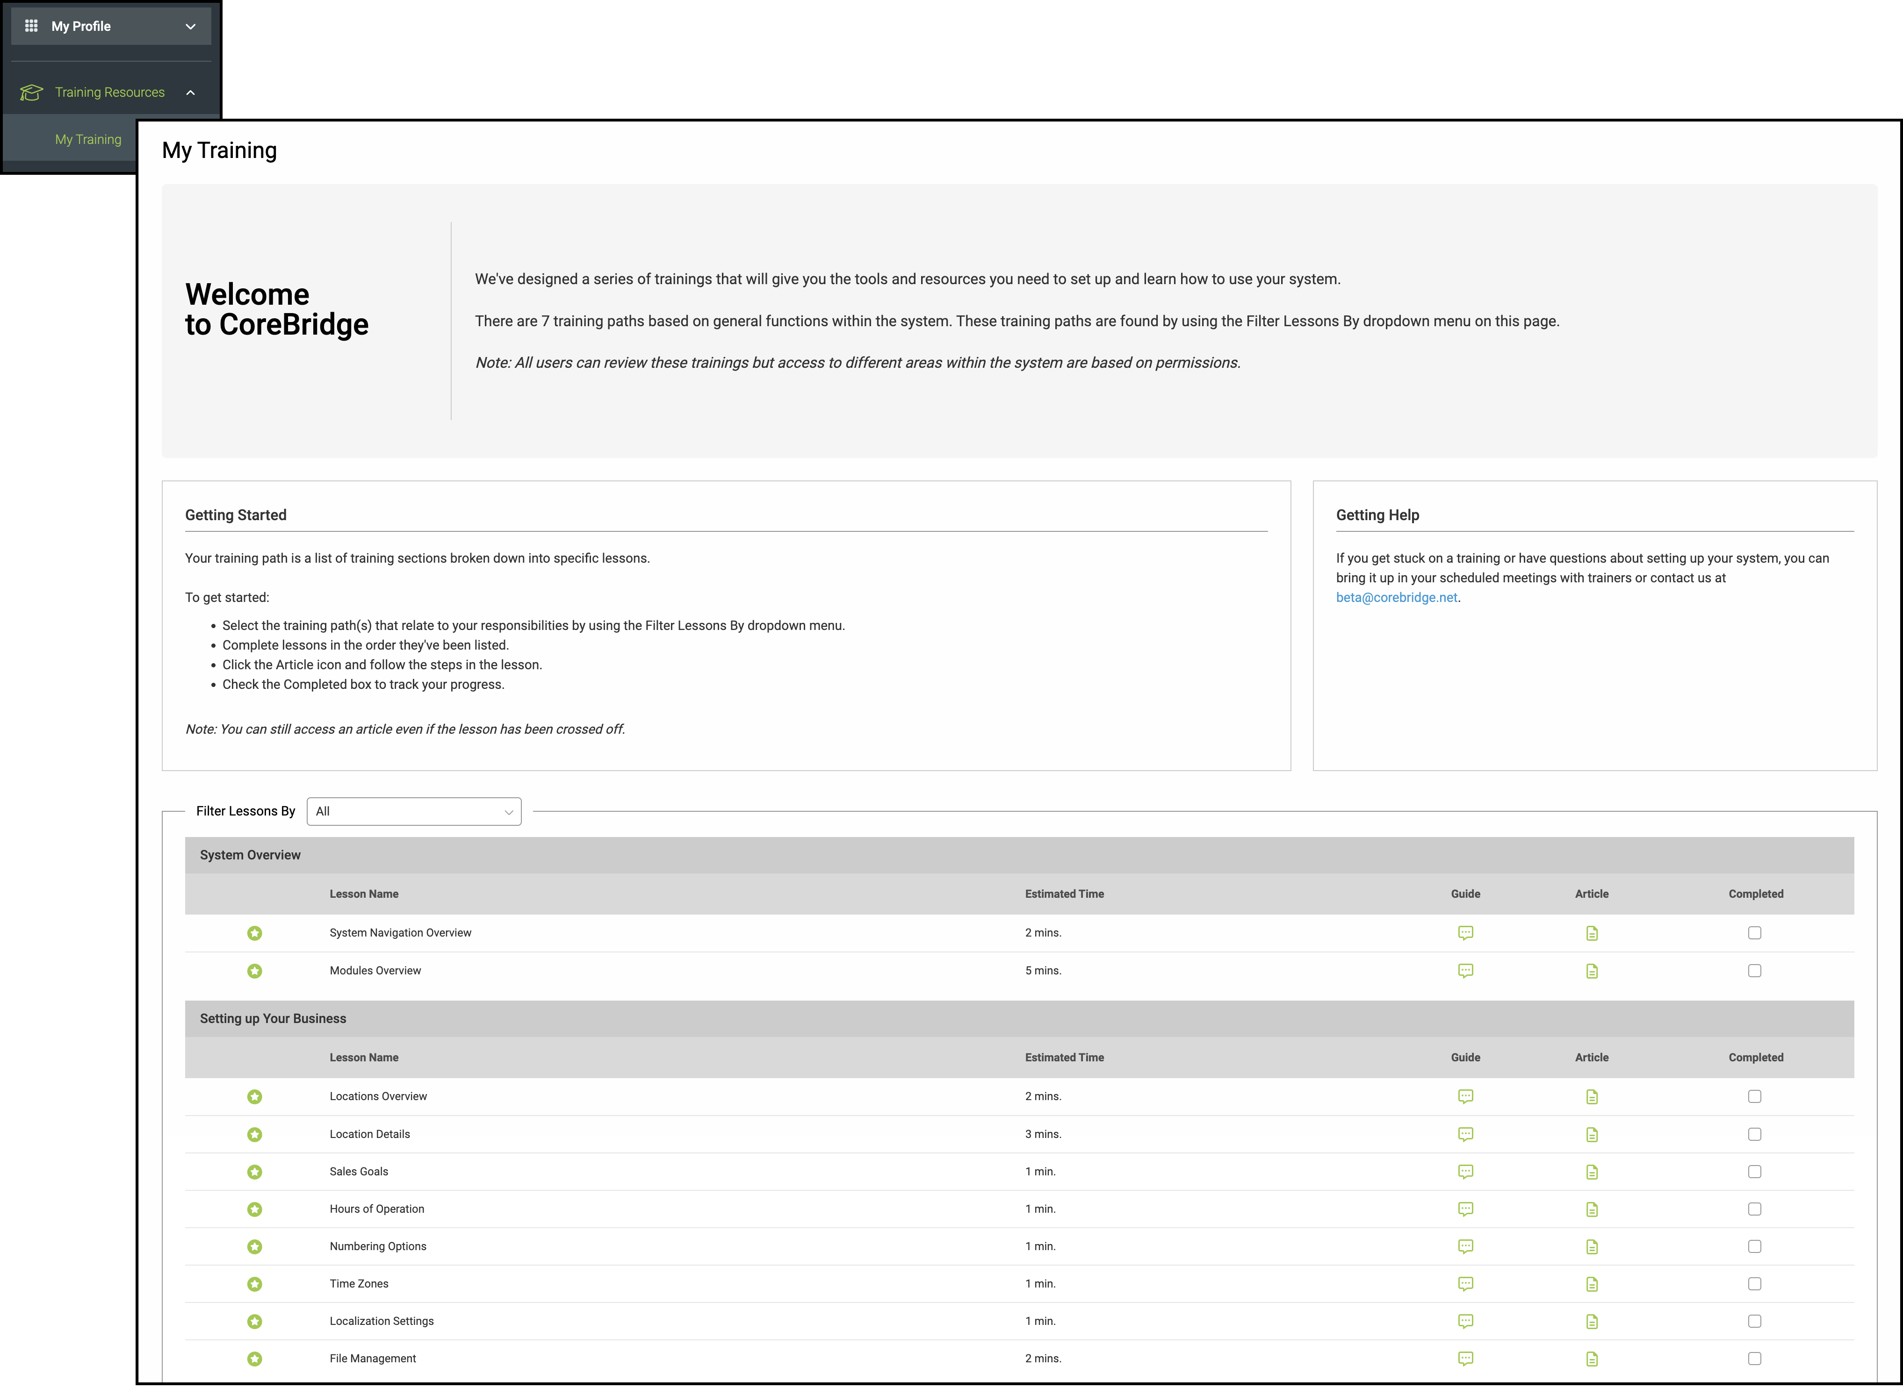1903x1388 pixels.
Task: Open the article for Modules Overview
Action: [1591, 970]
